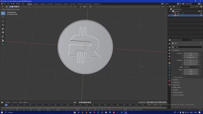Open the File menu
The image size is (203, 114).
pos(5,4)
